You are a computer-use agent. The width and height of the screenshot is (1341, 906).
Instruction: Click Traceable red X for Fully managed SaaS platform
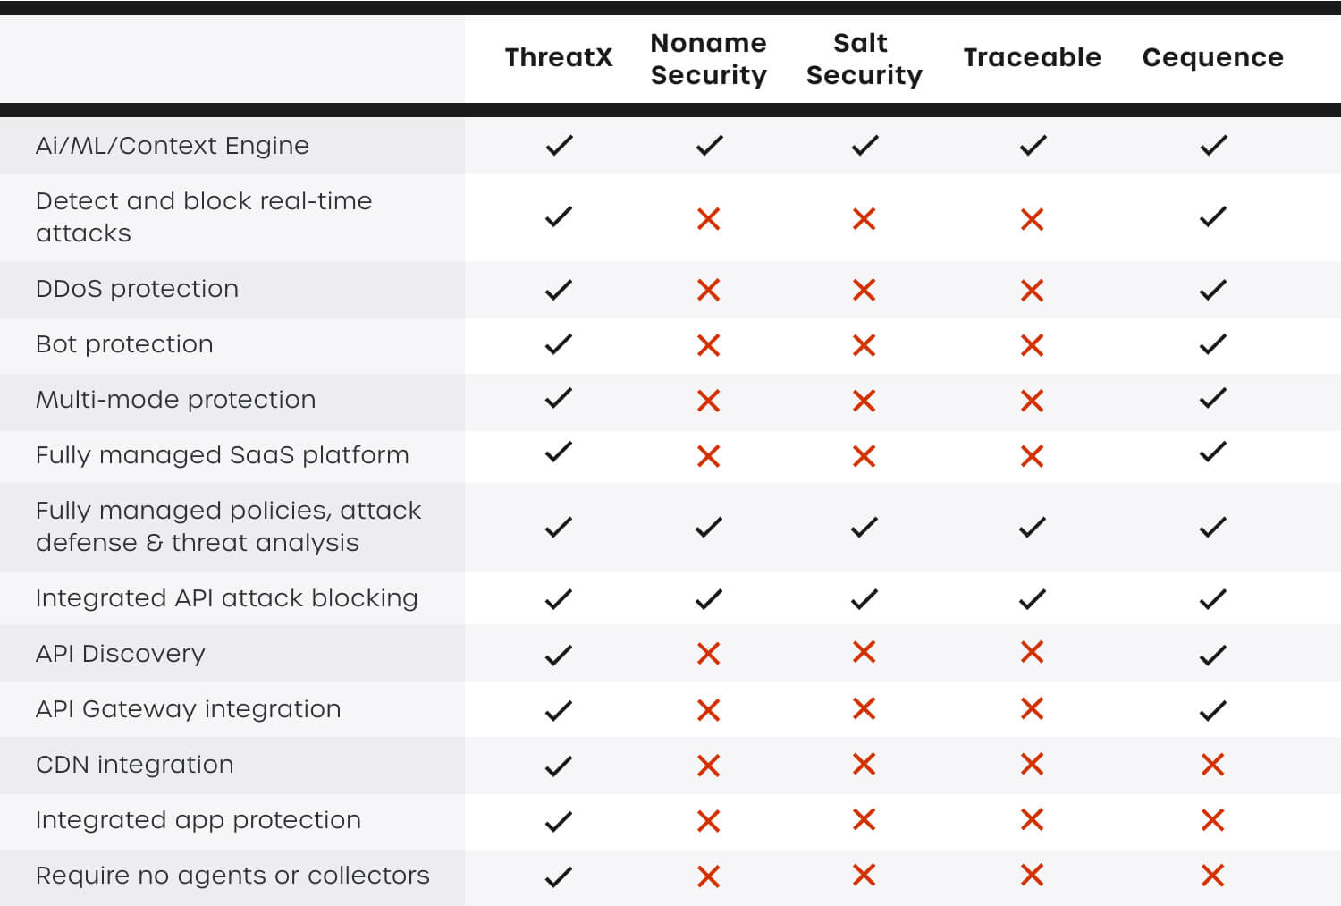click(x=1033, y=456)
